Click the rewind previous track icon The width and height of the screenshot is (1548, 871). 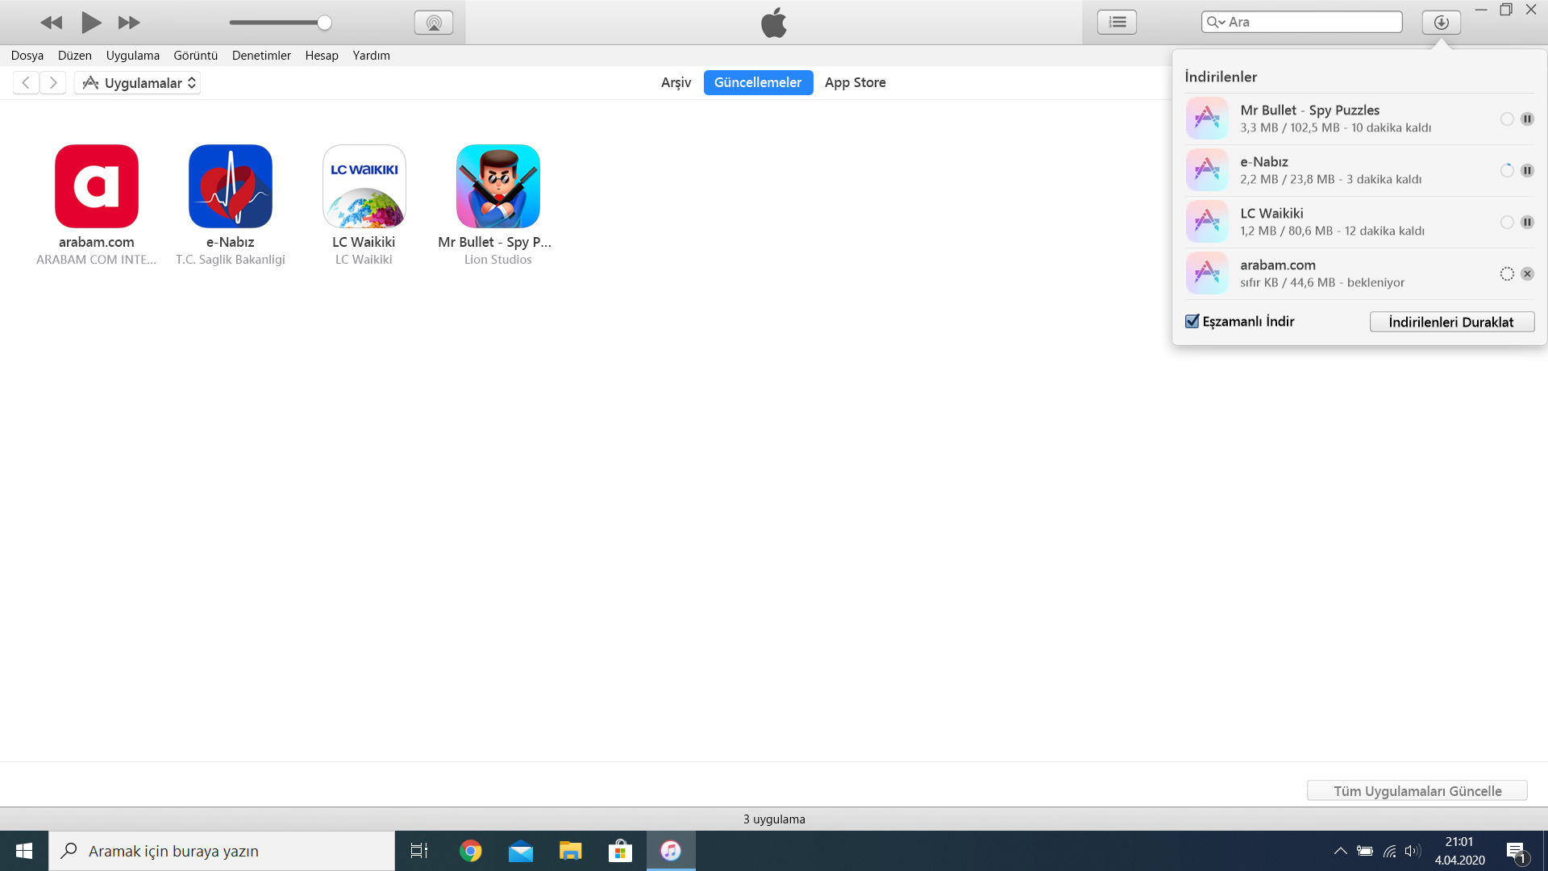[51, 23]
